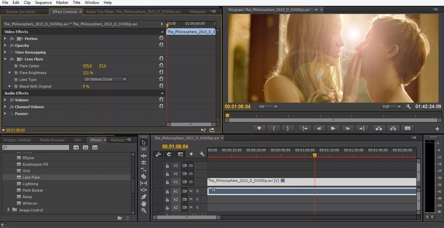
Task: Reset the Flare Brightness parameter
Action: coord(161,72)
